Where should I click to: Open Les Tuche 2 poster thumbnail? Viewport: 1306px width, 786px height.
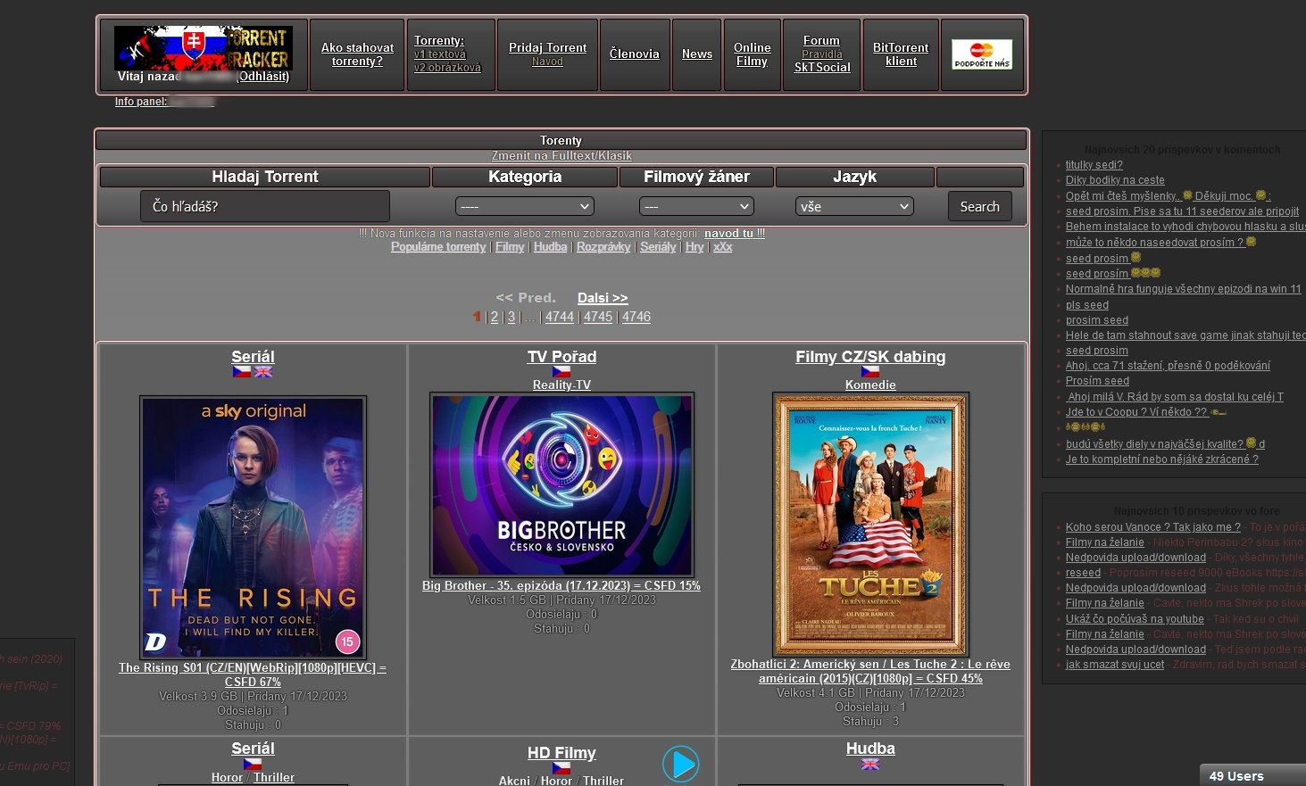(870, 525)
